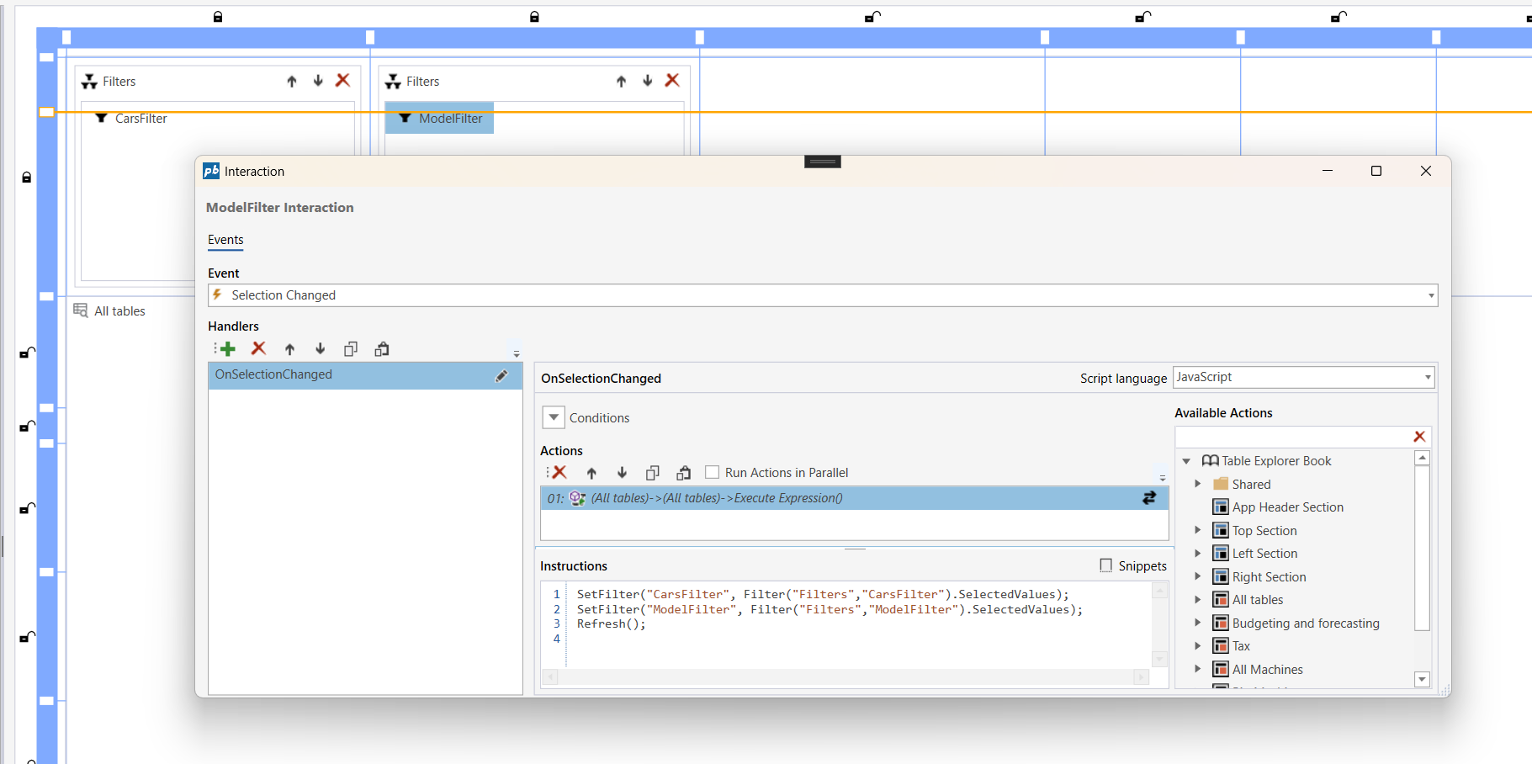Image resolution: width=1532 pixels, height=764 pixels.
Task: Click swap arrows icon on Execute Expression action
Action: (1149, 498)
